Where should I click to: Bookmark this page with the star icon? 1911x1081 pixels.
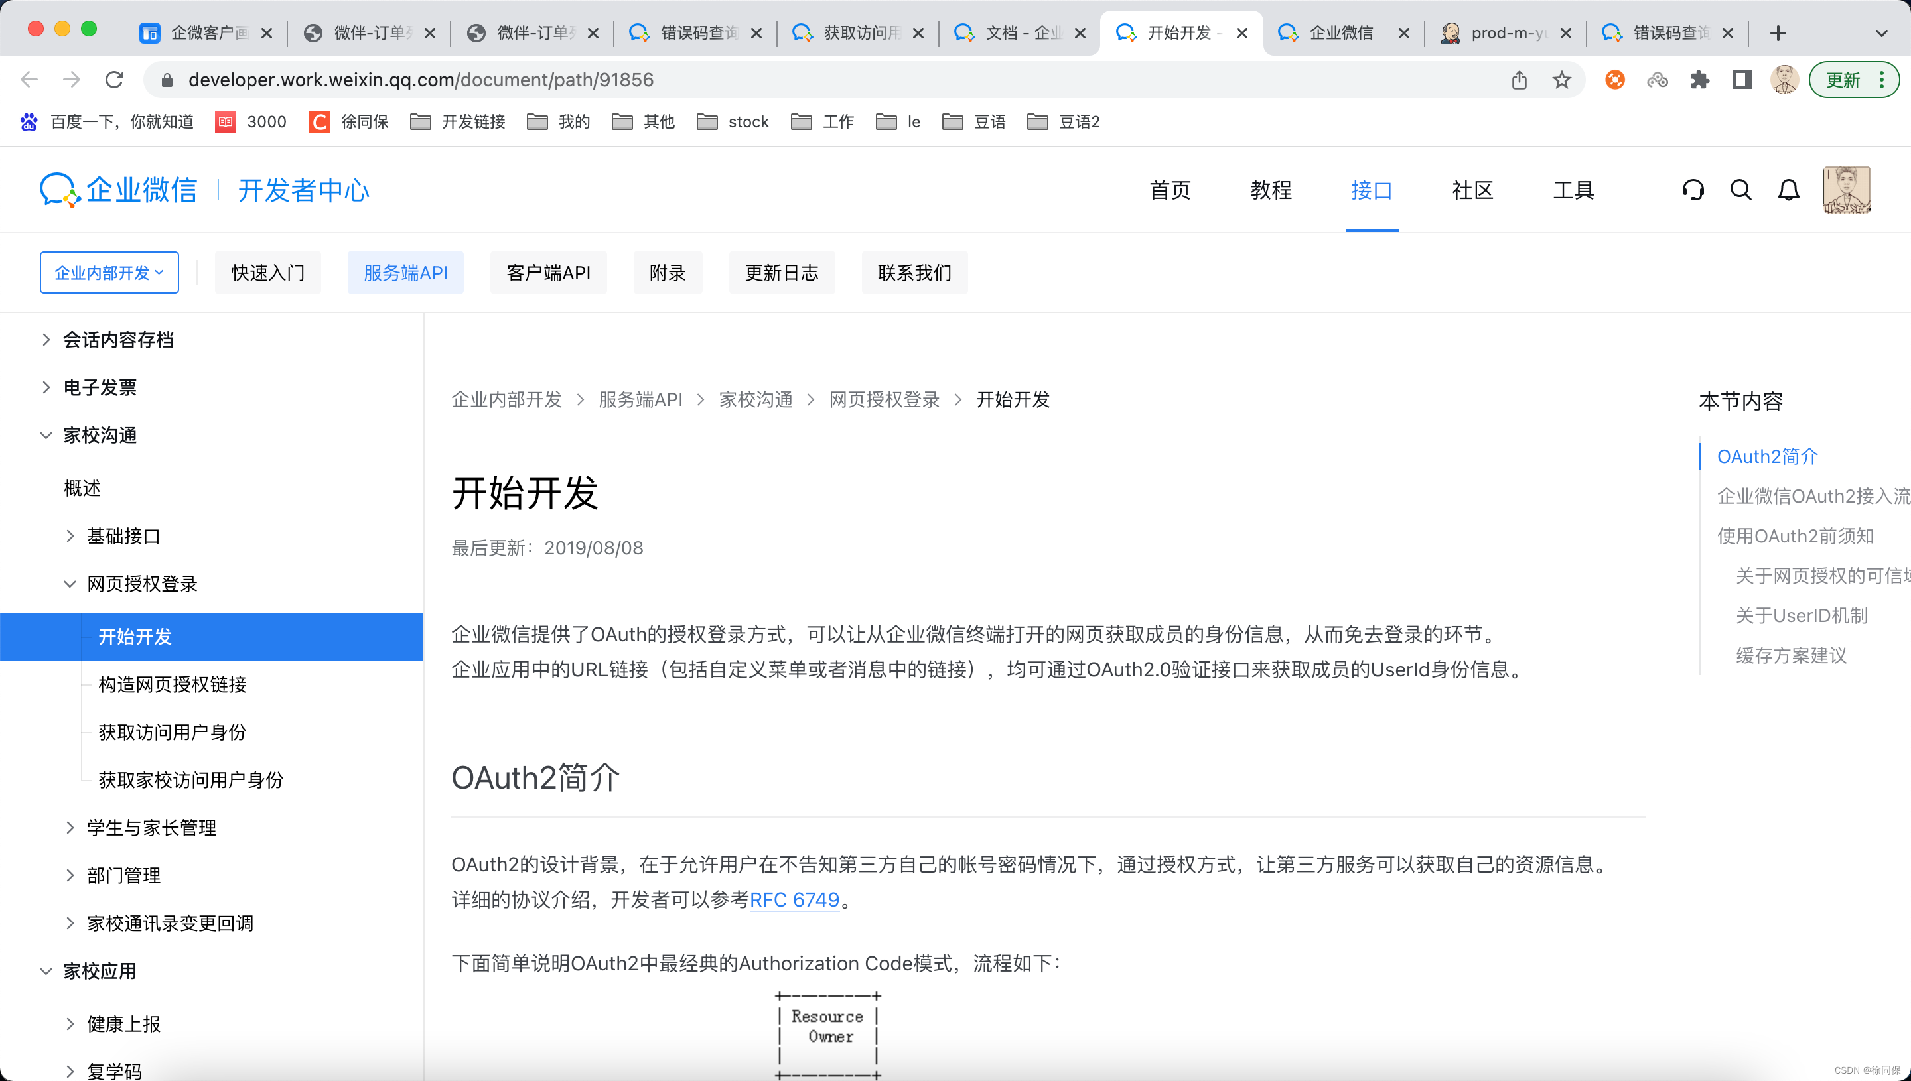[x=1561, y=80]
